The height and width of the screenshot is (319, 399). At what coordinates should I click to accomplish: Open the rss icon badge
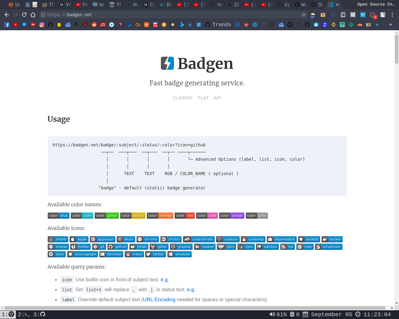point(287,247)
